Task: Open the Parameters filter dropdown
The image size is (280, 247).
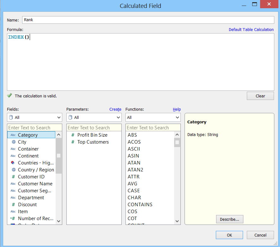Action: click(x=94, y=117)
